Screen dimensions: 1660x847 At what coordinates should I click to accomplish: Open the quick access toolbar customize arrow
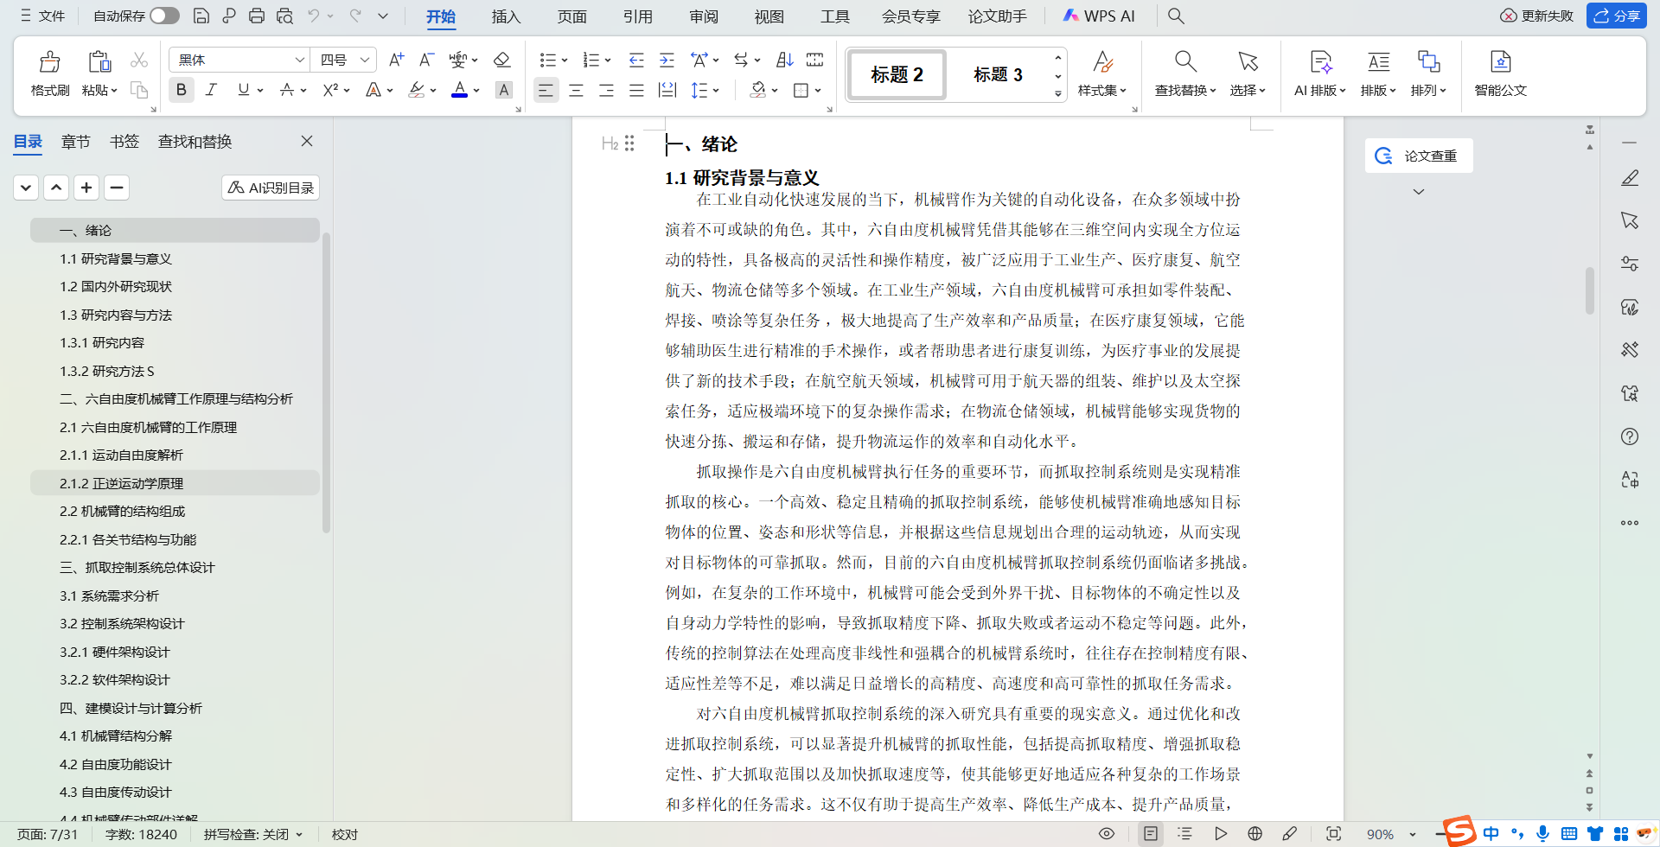(383, 16)
